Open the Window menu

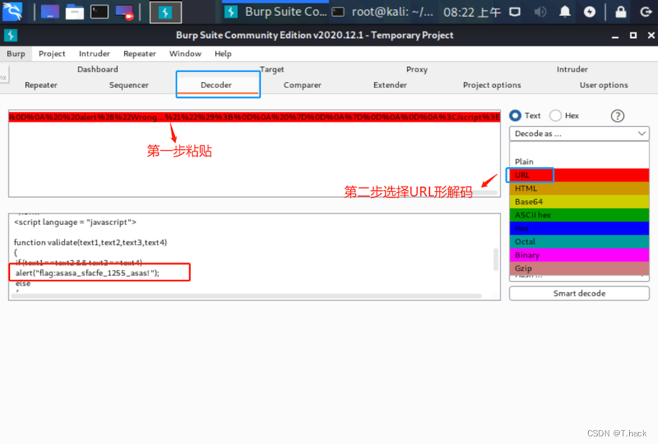(x=185, y=53)
